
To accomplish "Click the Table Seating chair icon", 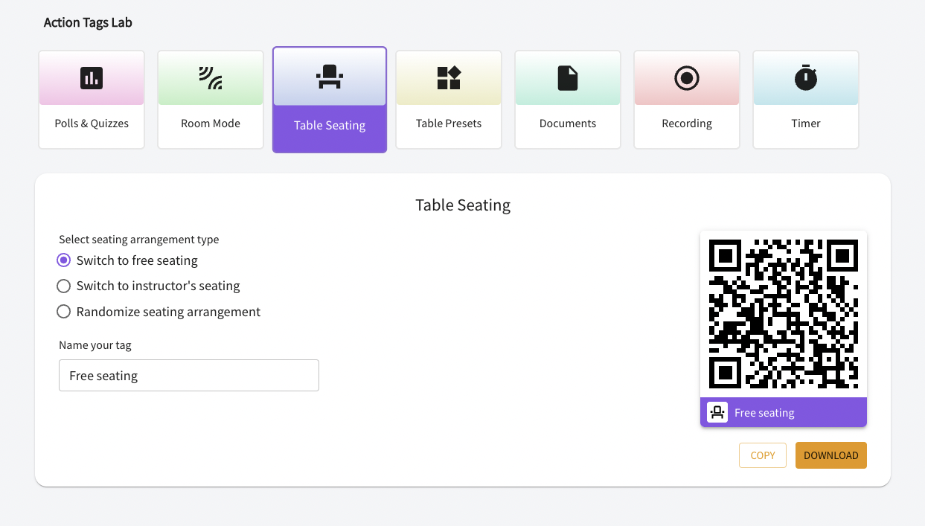I will [330, 77].
